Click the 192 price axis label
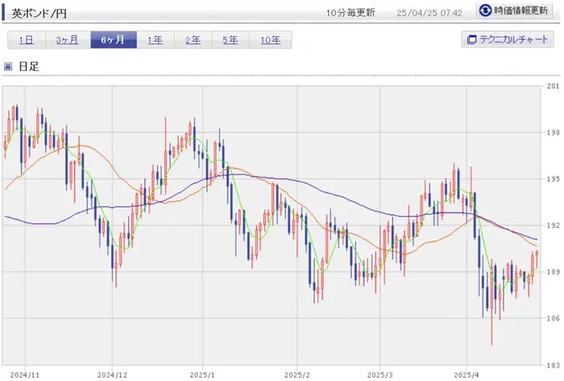Screen dimensions: 564x381 click(x=552, y=226)
